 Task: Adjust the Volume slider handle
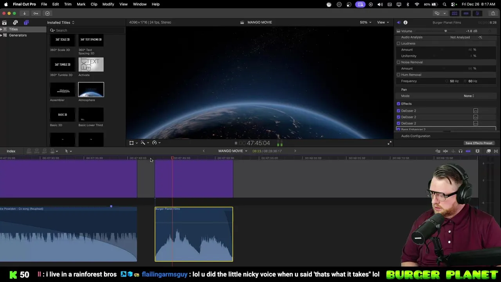coord(445,31)
